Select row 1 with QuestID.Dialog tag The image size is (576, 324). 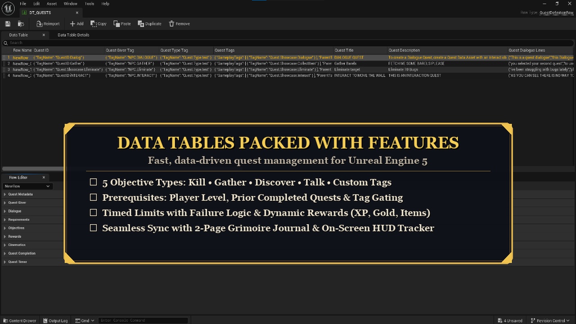(59, 58)
